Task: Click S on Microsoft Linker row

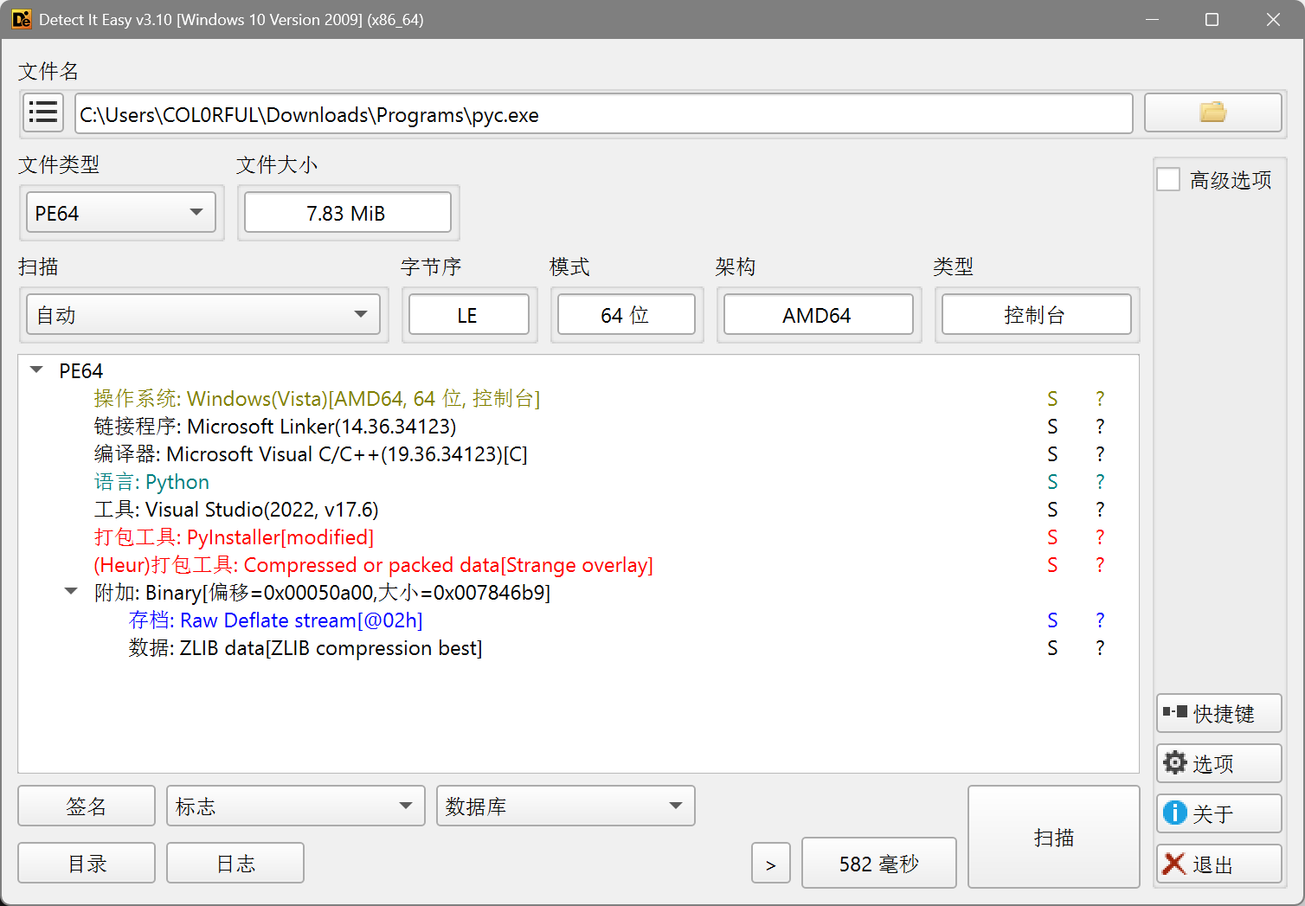Action: point(1052,427)
